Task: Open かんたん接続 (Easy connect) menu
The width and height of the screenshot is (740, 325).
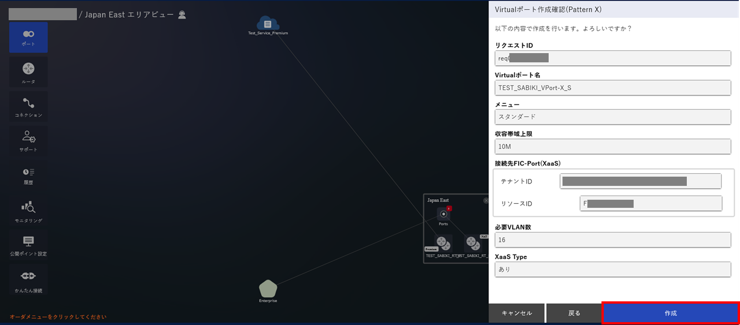Action: click(28, 280)
